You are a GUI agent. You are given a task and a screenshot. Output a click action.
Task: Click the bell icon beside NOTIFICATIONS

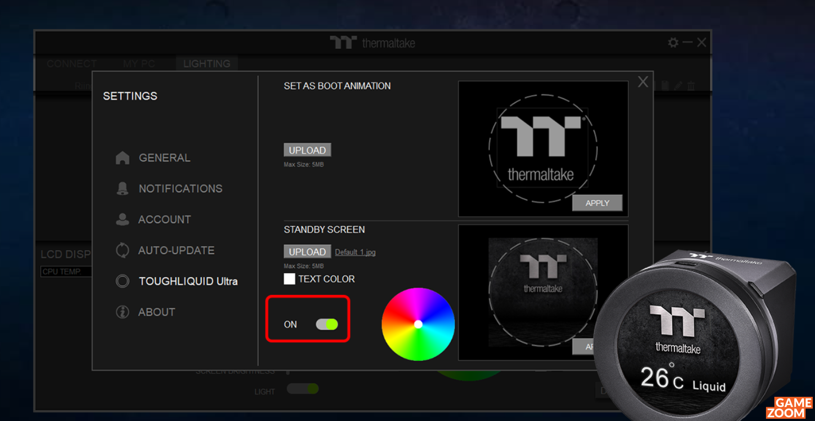pos(122,189)
